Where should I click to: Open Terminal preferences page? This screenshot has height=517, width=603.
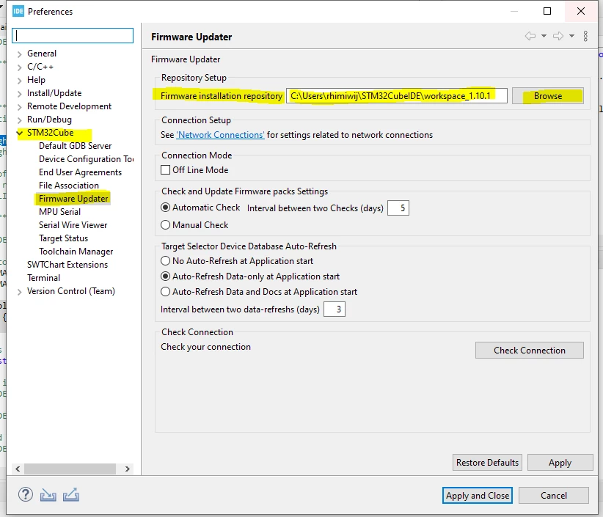coord(43,278)
